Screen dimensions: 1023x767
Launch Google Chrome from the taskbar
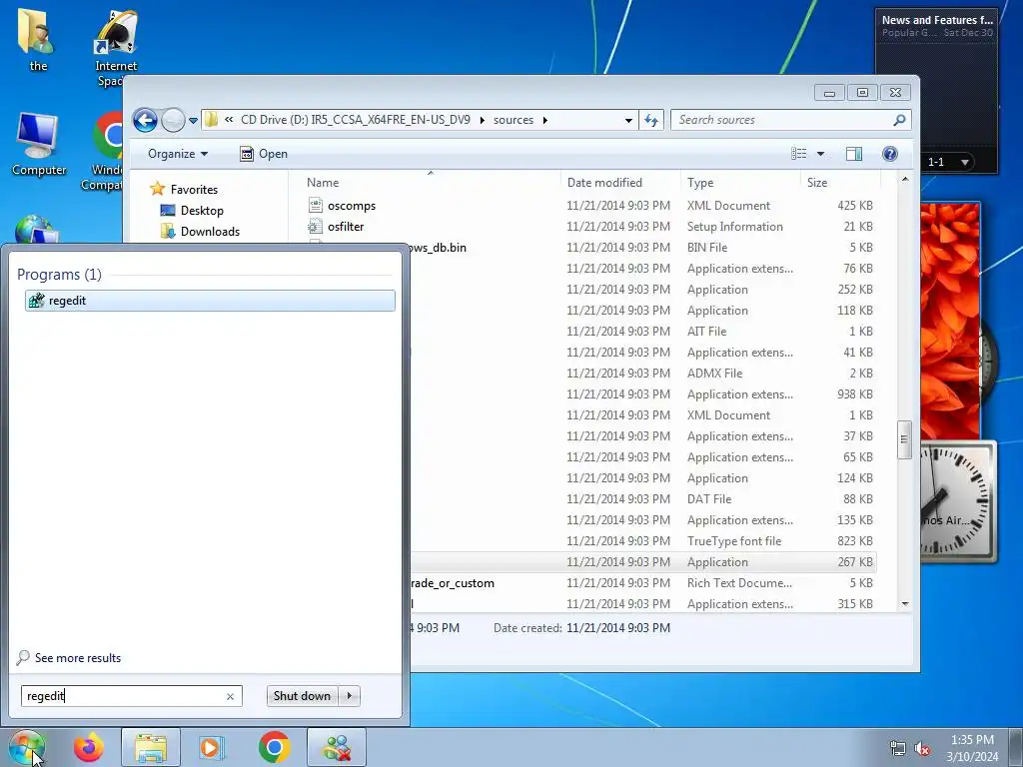pos(275,747)
